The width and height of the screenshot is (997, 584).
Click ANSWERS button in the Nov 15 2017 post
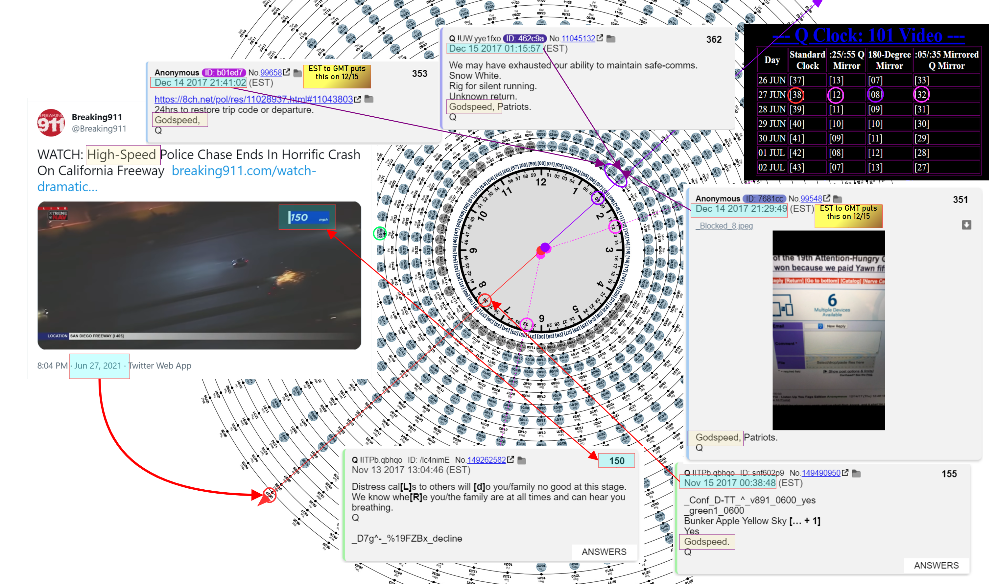pyautogui.click(x=936, y=565)
